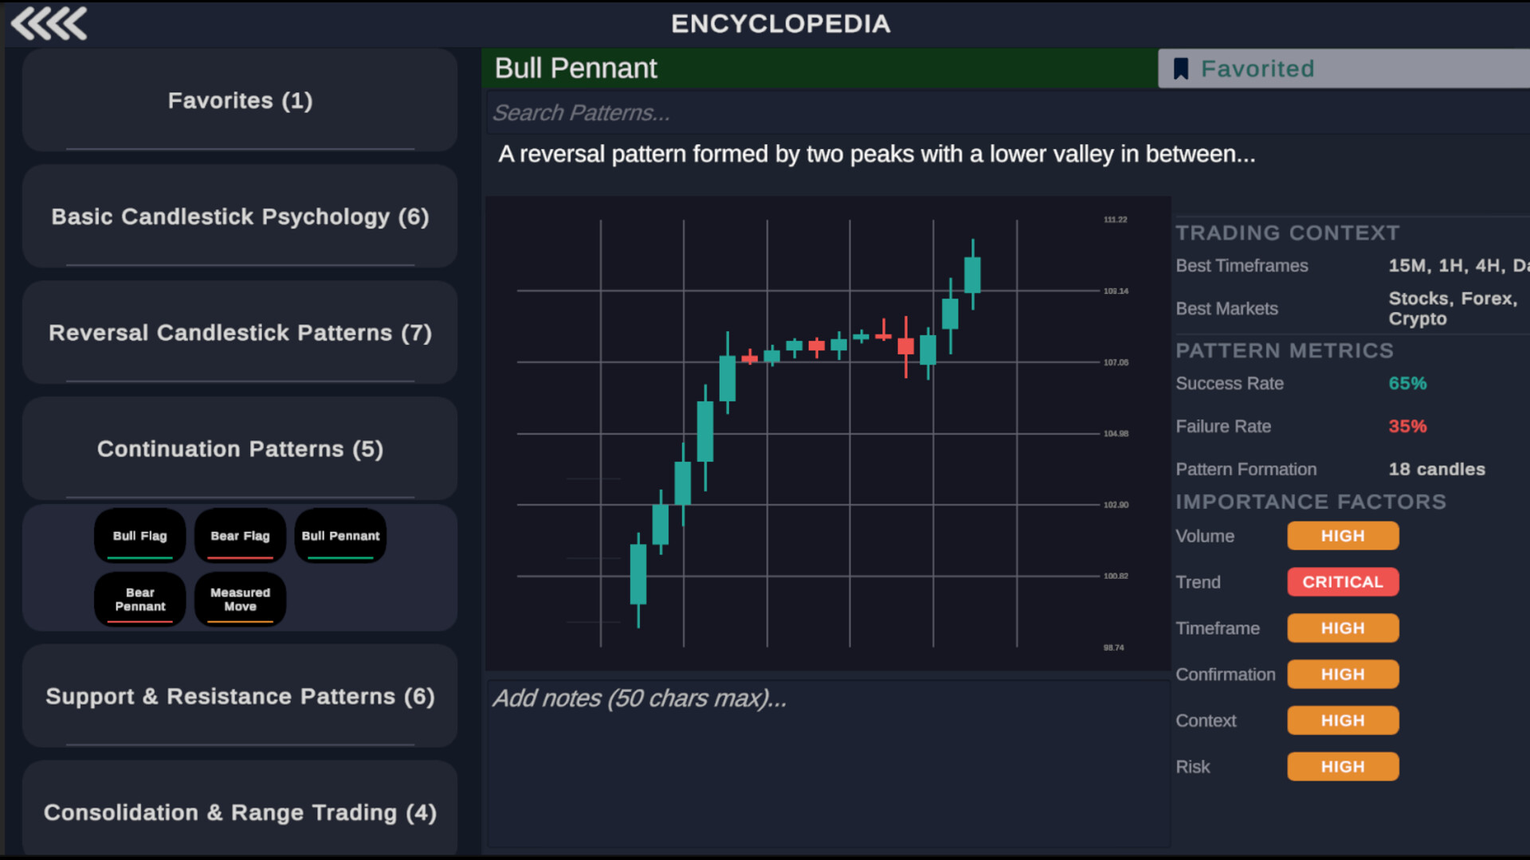Click the red CRITICAL Trend badge
1530x860 pixels.
pyautogui.click(x=1343, y=582)
